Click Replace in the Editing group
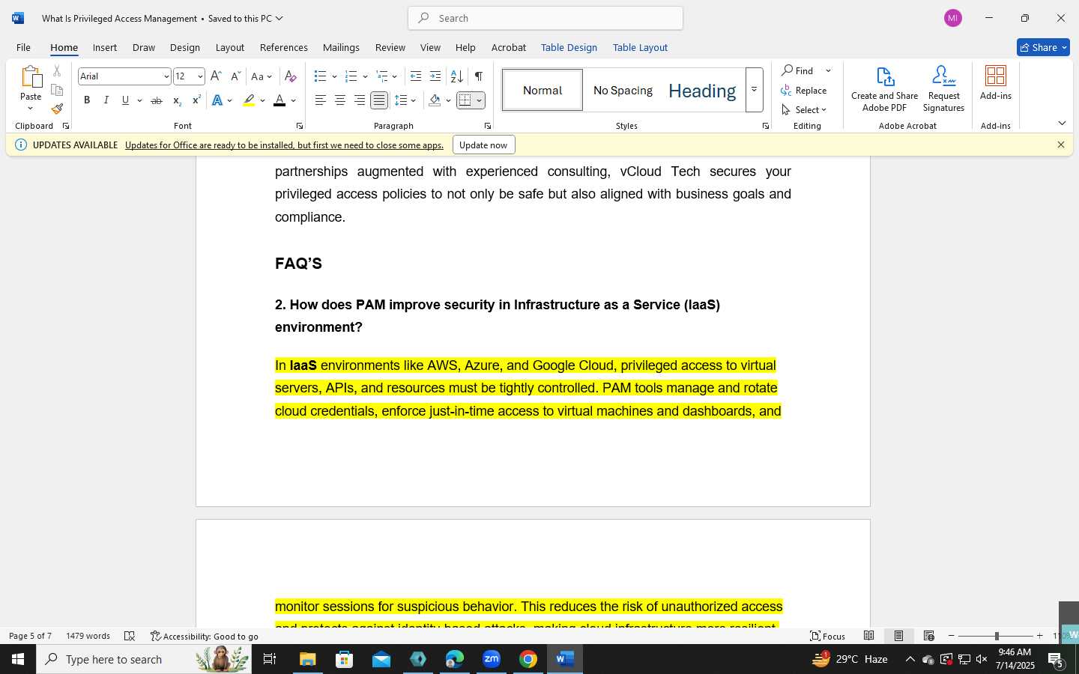Image resolution: width=1079 pixels, height=674 pixels. click(804, 90)
